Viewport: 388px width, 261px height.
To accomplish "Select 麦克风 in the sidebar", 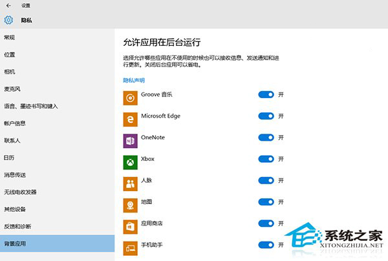I will pos(57,89).
